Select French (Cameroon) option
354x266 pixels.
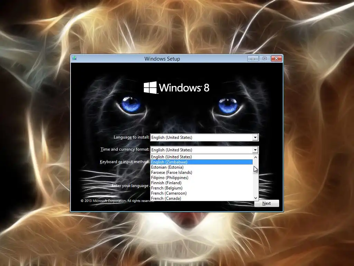click(x=202, y=193)
